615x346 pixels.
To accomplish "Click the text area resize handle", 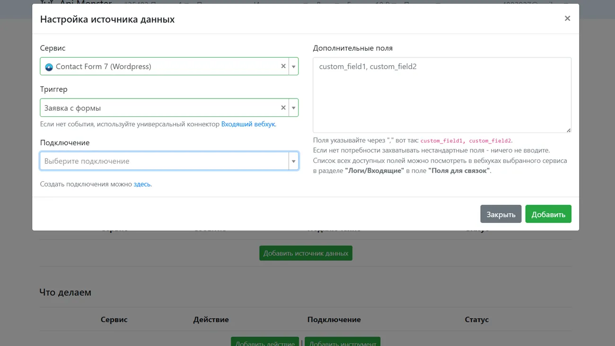I will [x=568, y=130].
